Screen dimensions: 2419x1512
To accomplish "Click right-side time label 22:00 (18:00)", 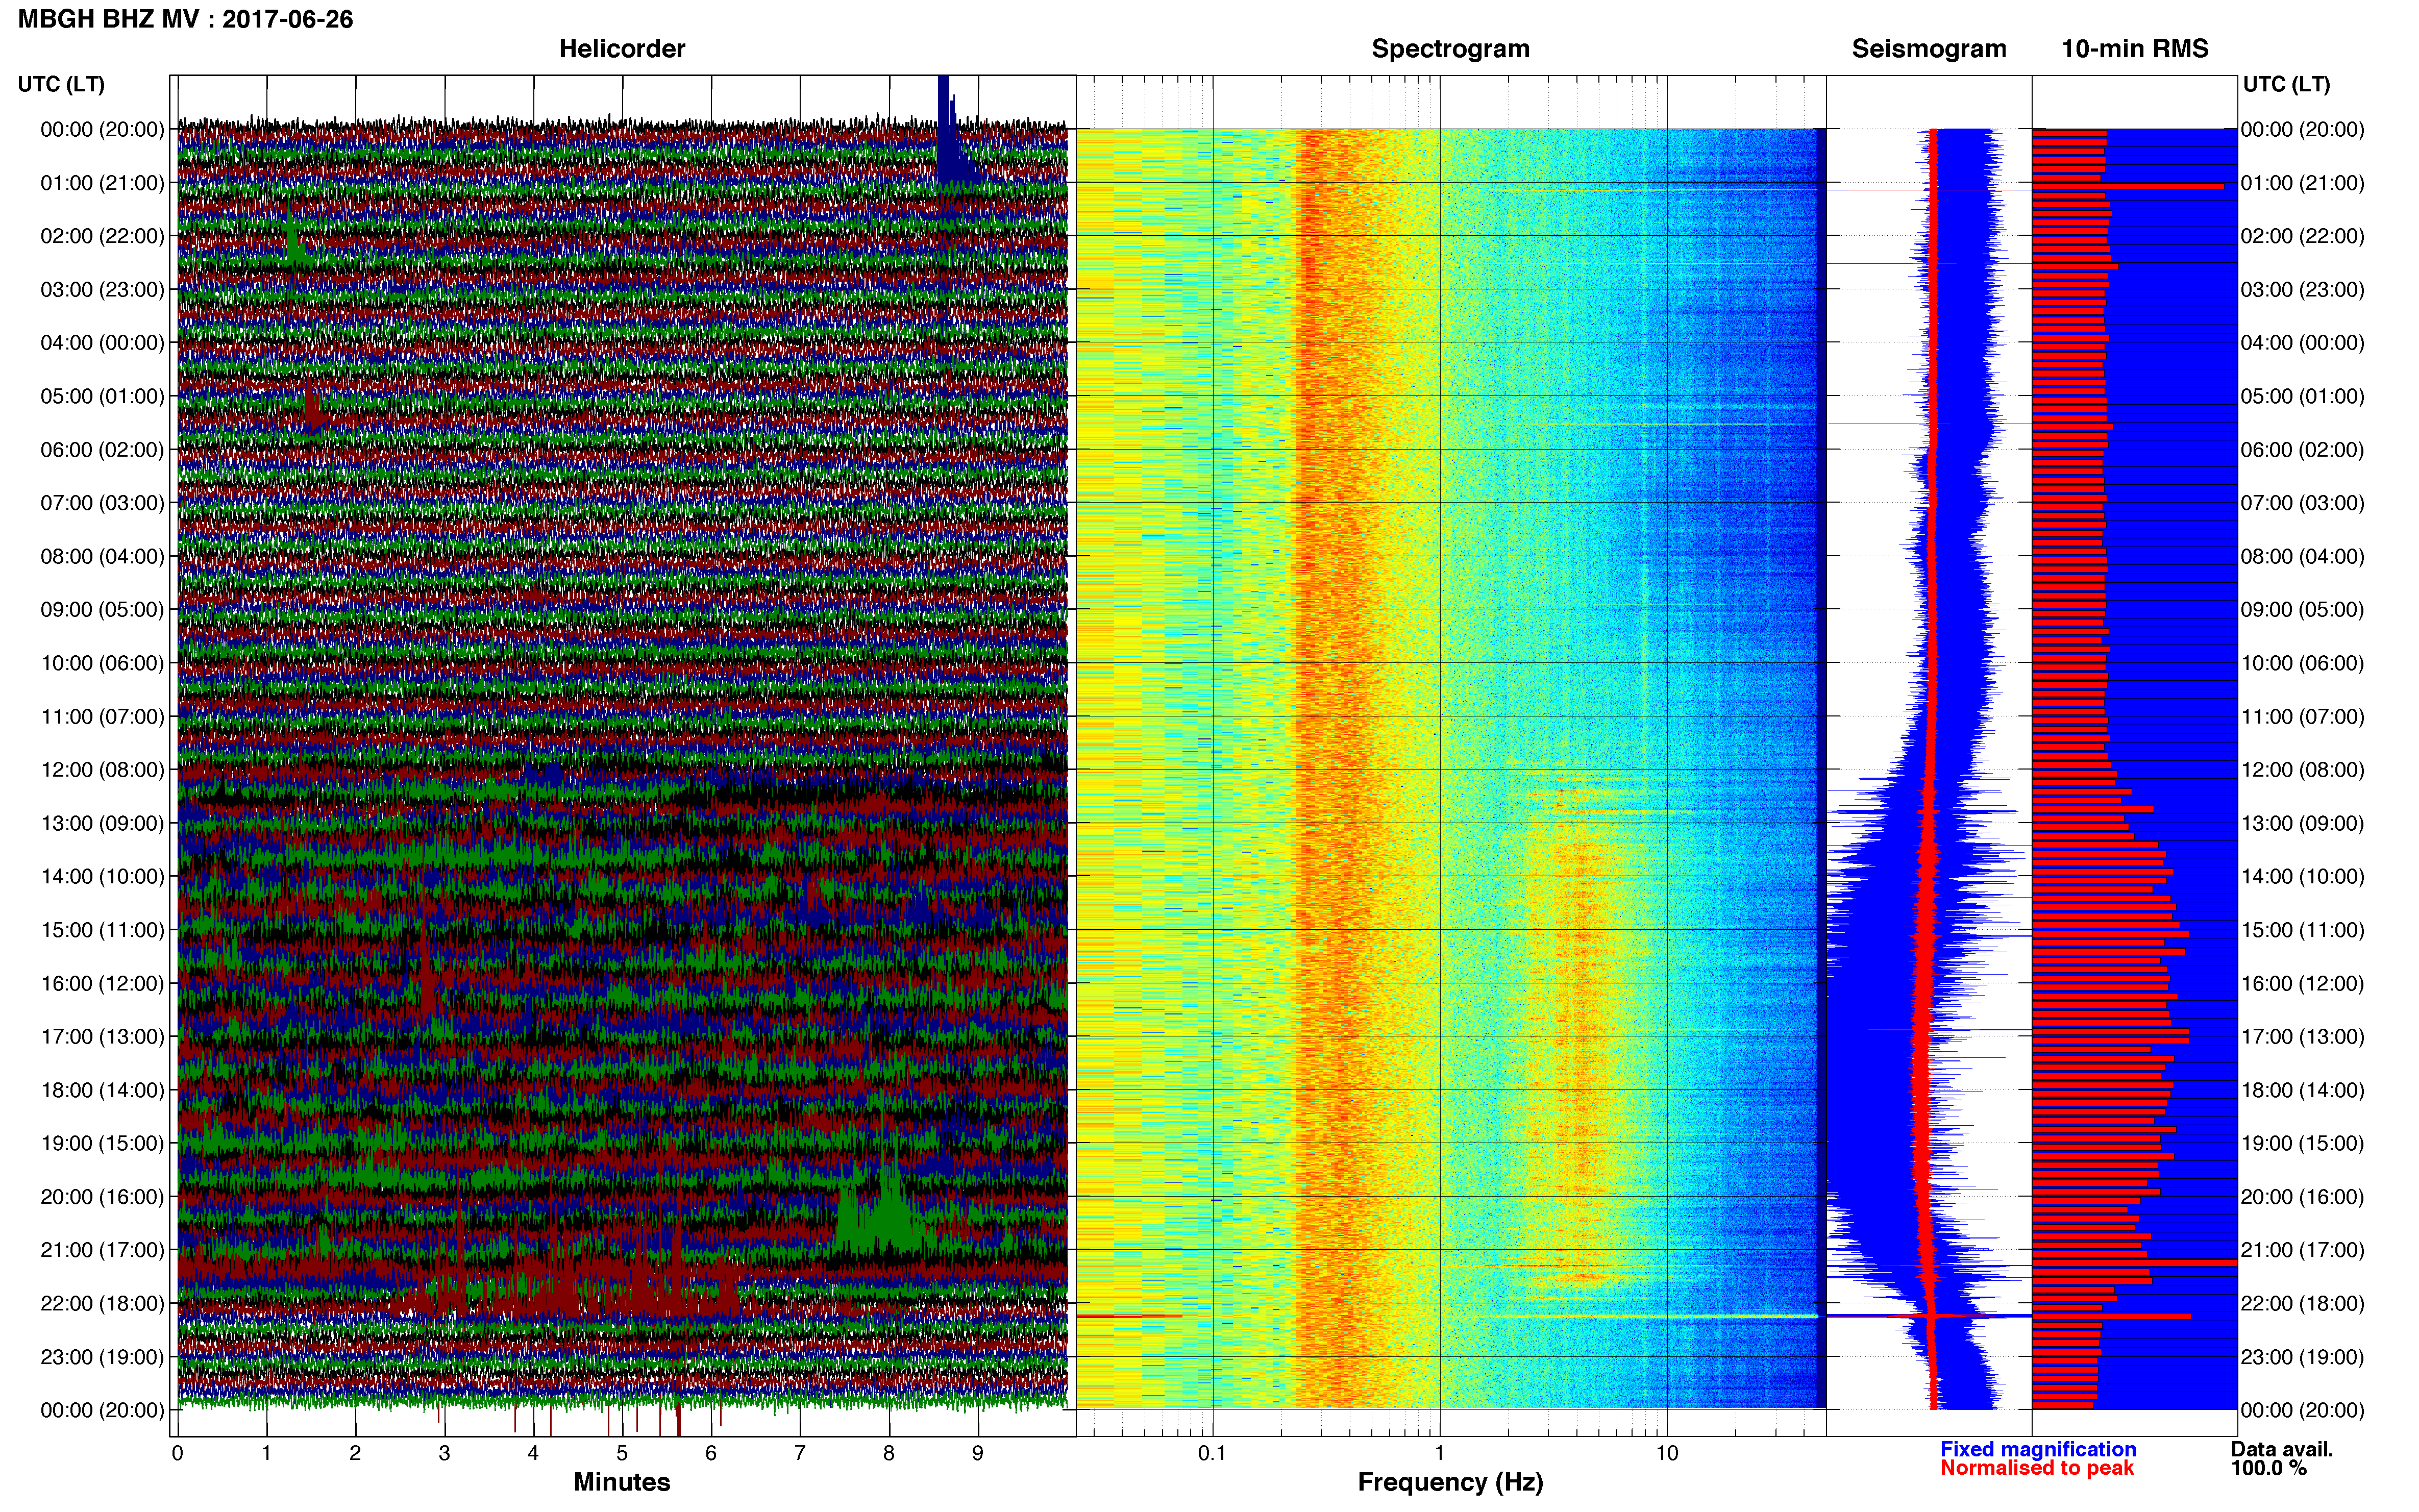I will click(x=2302, y=1304).
